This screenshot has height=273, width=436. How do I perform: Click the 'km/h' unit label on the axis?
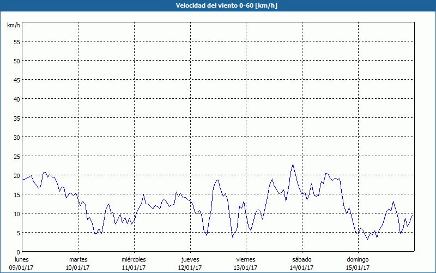coord(14,26)
